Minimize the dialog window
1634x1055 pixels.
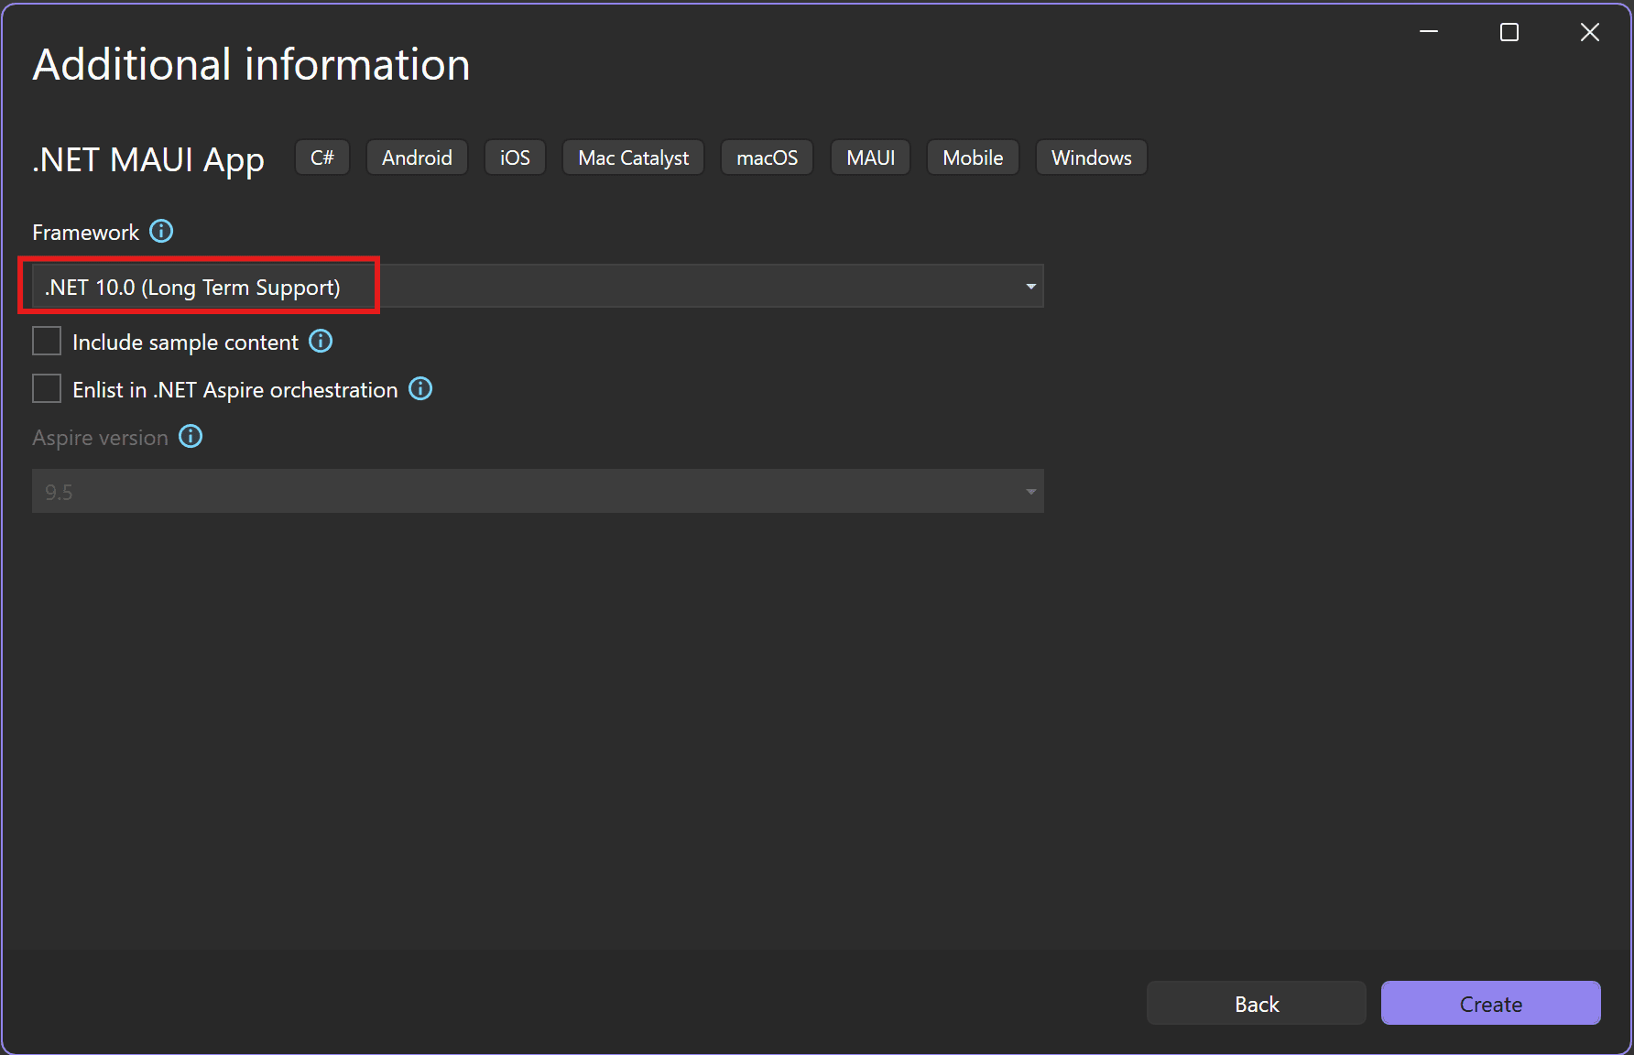(x=1429, y=32)
